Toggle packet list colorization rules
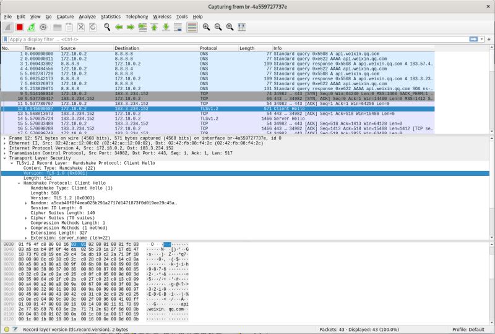Viewport: 495px width, 334px height. coord(192,27)
